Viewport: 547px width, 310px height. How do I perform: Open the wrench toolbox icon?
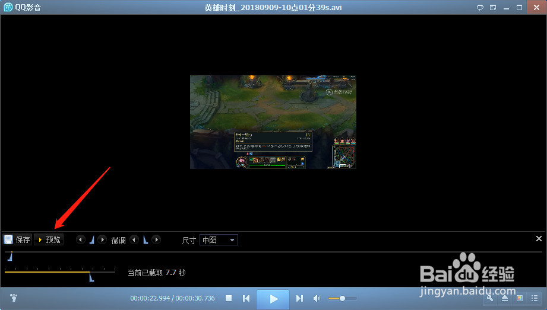pyautogui.click(x=490, y=298)
